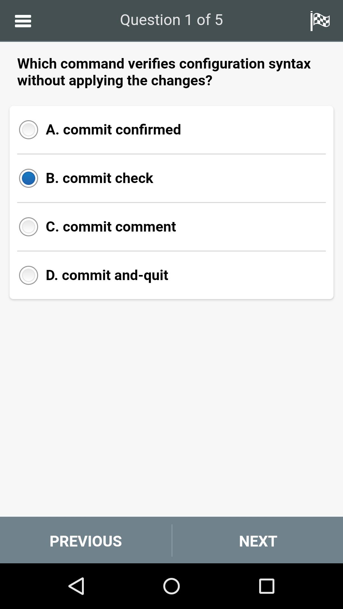Select radio button for commit check

(x=29, y=178)
